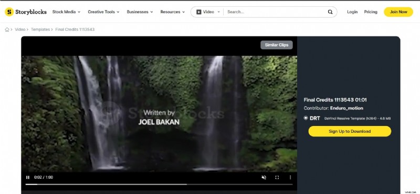Click the 'Final Credits 1113543 01:01' title
Image resolution: width=420 pixels, height=194 pixels.
335,100
